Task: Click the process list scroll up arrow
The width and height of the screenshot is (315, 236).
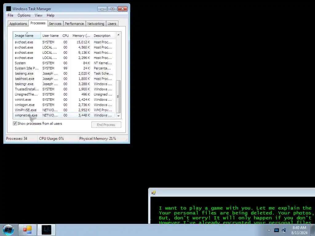Action: point(118,35)
